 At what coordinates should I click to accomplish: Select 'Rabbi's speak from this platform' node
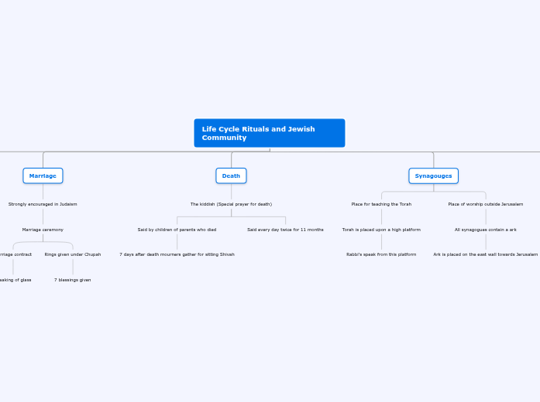point(381,254)
